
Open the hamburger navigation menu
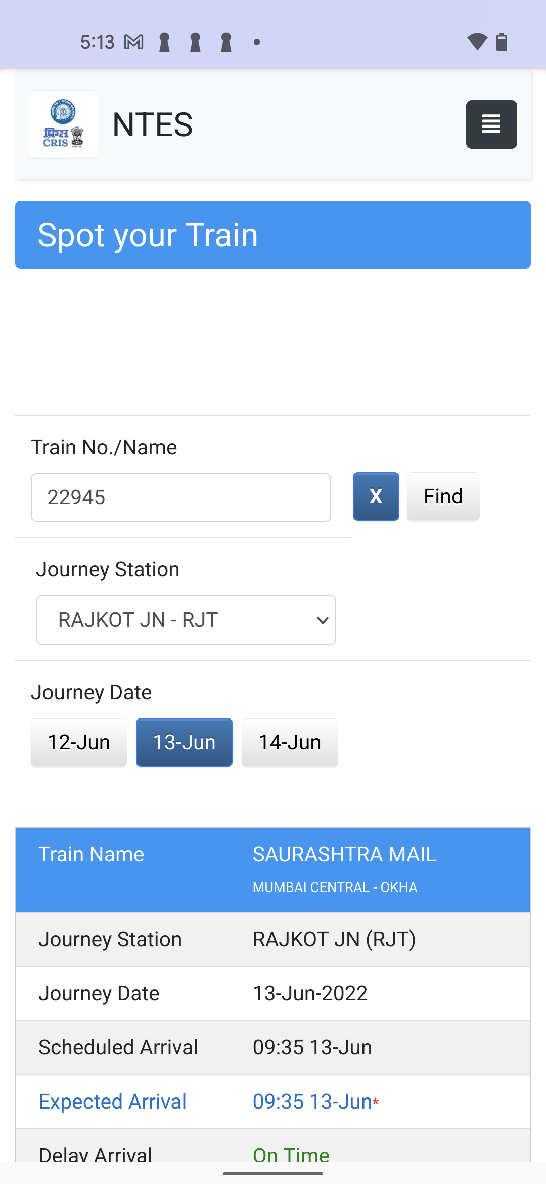pyautogui.click(x=490, y=124)
